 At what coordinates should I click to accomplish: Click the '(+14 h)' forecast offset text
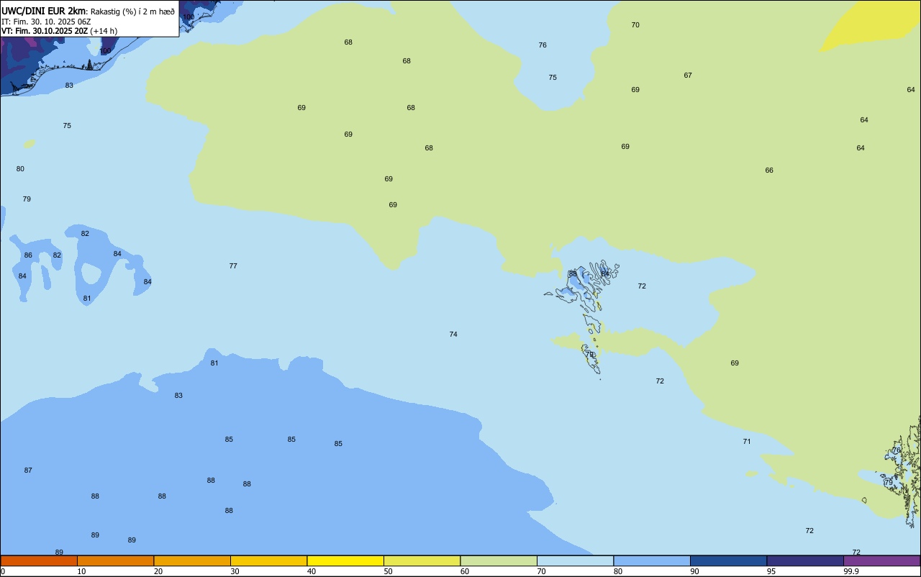tap(104, 31)
